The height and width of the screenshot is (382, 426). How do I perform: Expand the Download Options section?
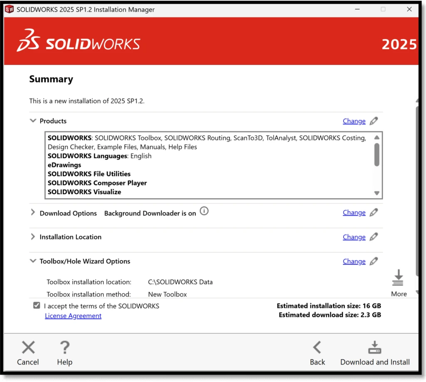pos(33,213)
